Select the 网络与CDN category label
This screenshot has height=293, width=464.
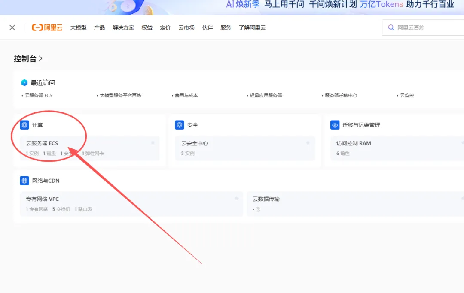click(x=46, y=181)
